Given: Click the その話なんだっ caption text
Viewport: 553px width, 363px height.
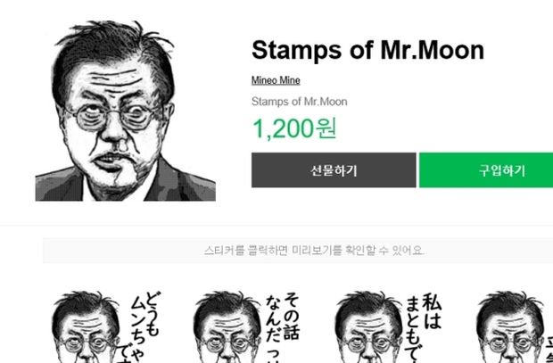Looking at the screenshot, I should [x=282, y=326].
